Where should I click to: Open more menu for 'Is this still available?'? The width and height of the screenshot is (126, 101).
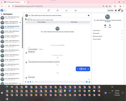43,49
